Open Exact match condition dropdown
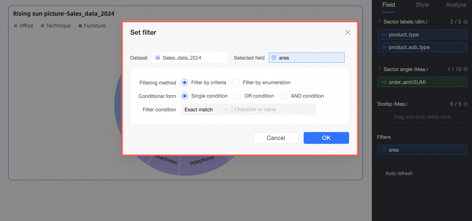This screenshot has width=472, height=221. click(206, 109)
